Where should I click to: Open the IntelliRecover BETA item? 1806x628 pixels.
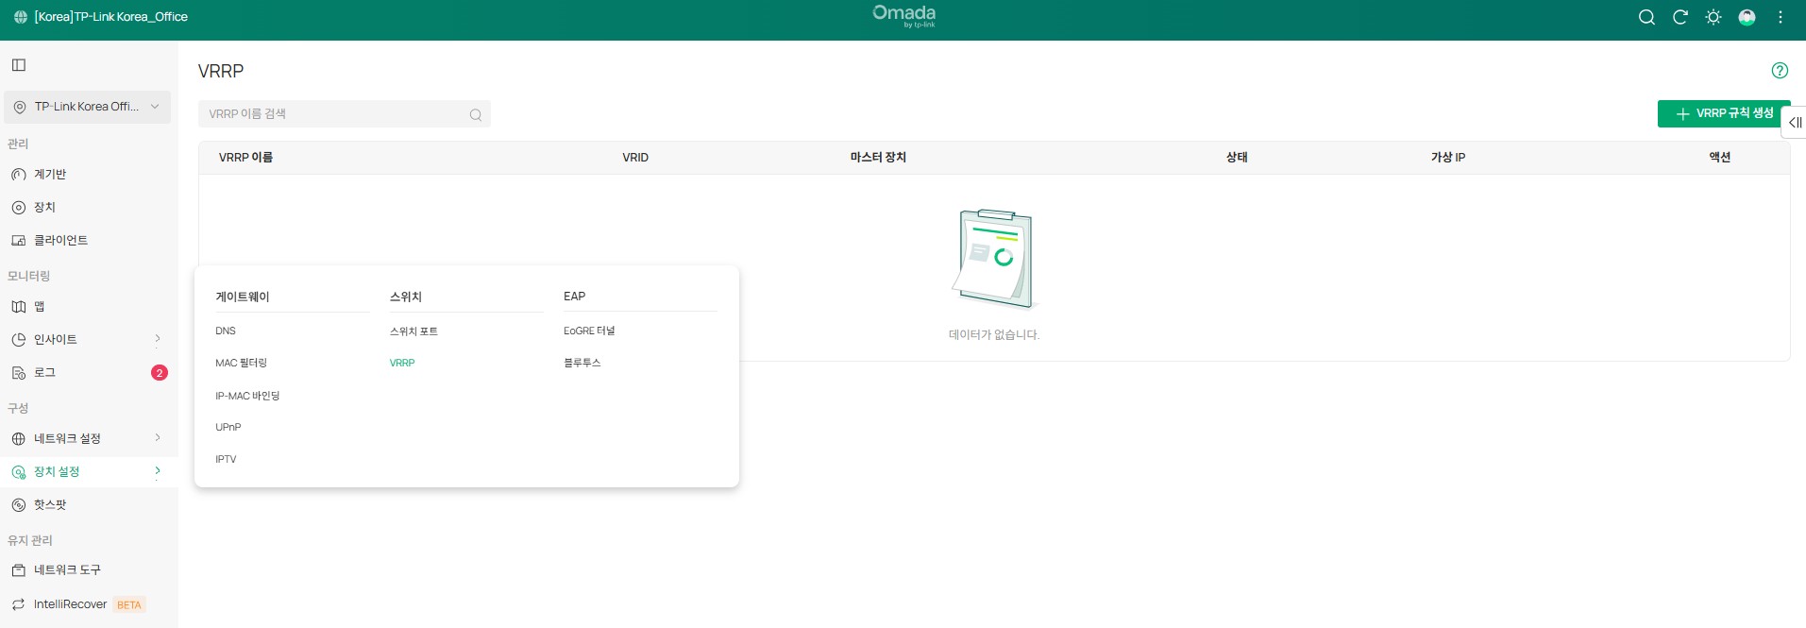tap(71, 604)
